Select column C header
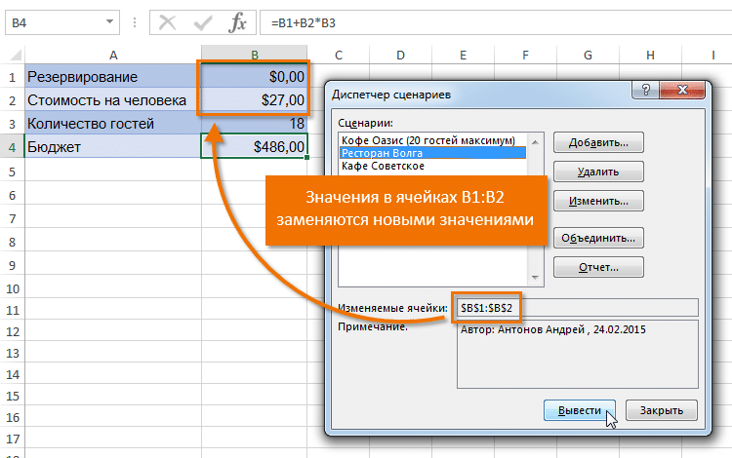Image resolution: width=732 pixels, height=458 pixels. click(x=339, y=55)
